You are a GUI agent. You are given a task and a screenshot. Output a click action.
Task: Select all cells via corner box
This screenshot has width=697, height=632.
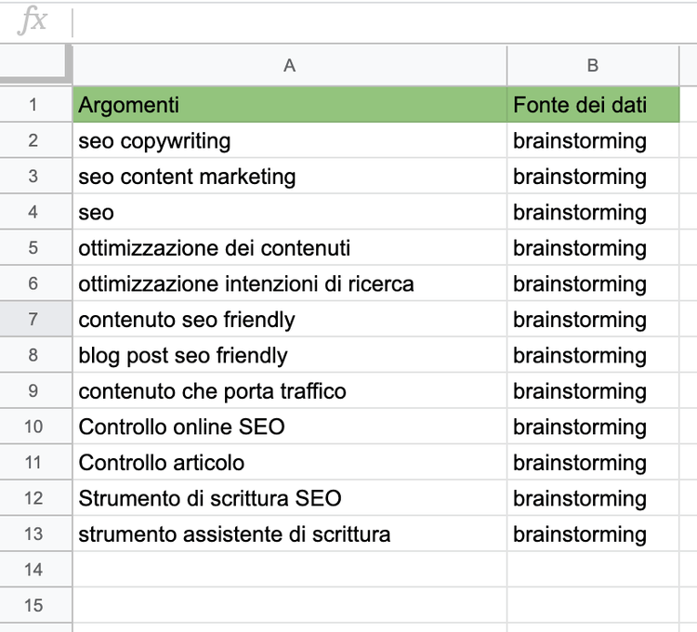pyautogui.click(x=35, y=65)
